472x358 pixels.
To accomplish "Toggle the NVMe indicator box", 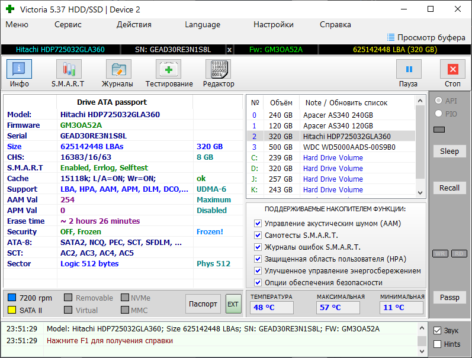I will coord(125,298).
